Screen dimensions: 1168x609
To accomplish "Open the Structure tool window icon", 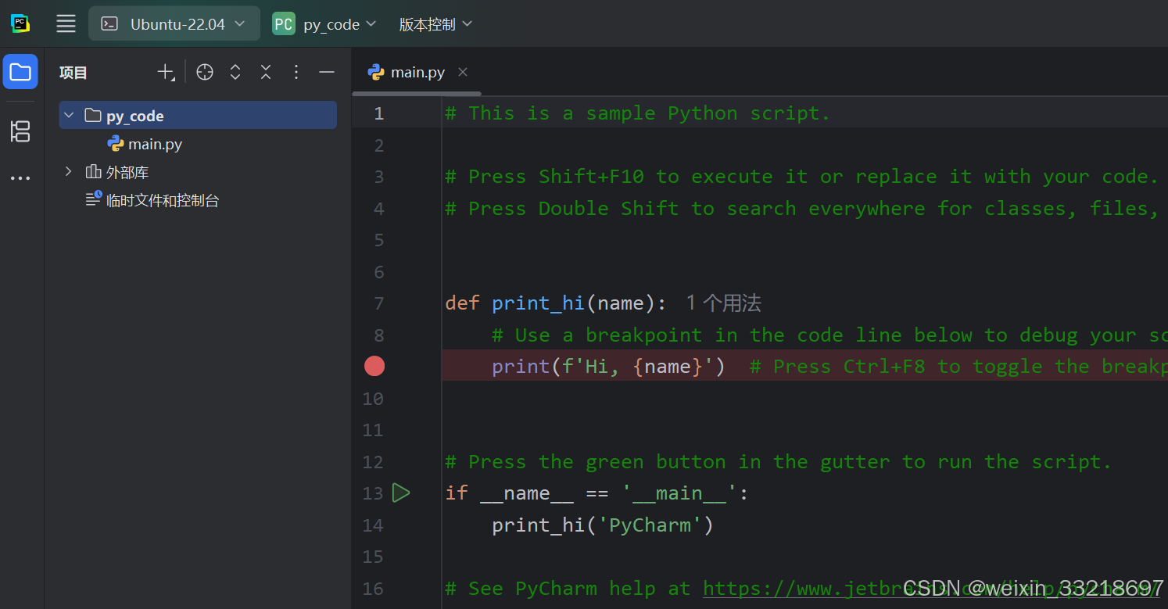I will [x=20, y=131].
